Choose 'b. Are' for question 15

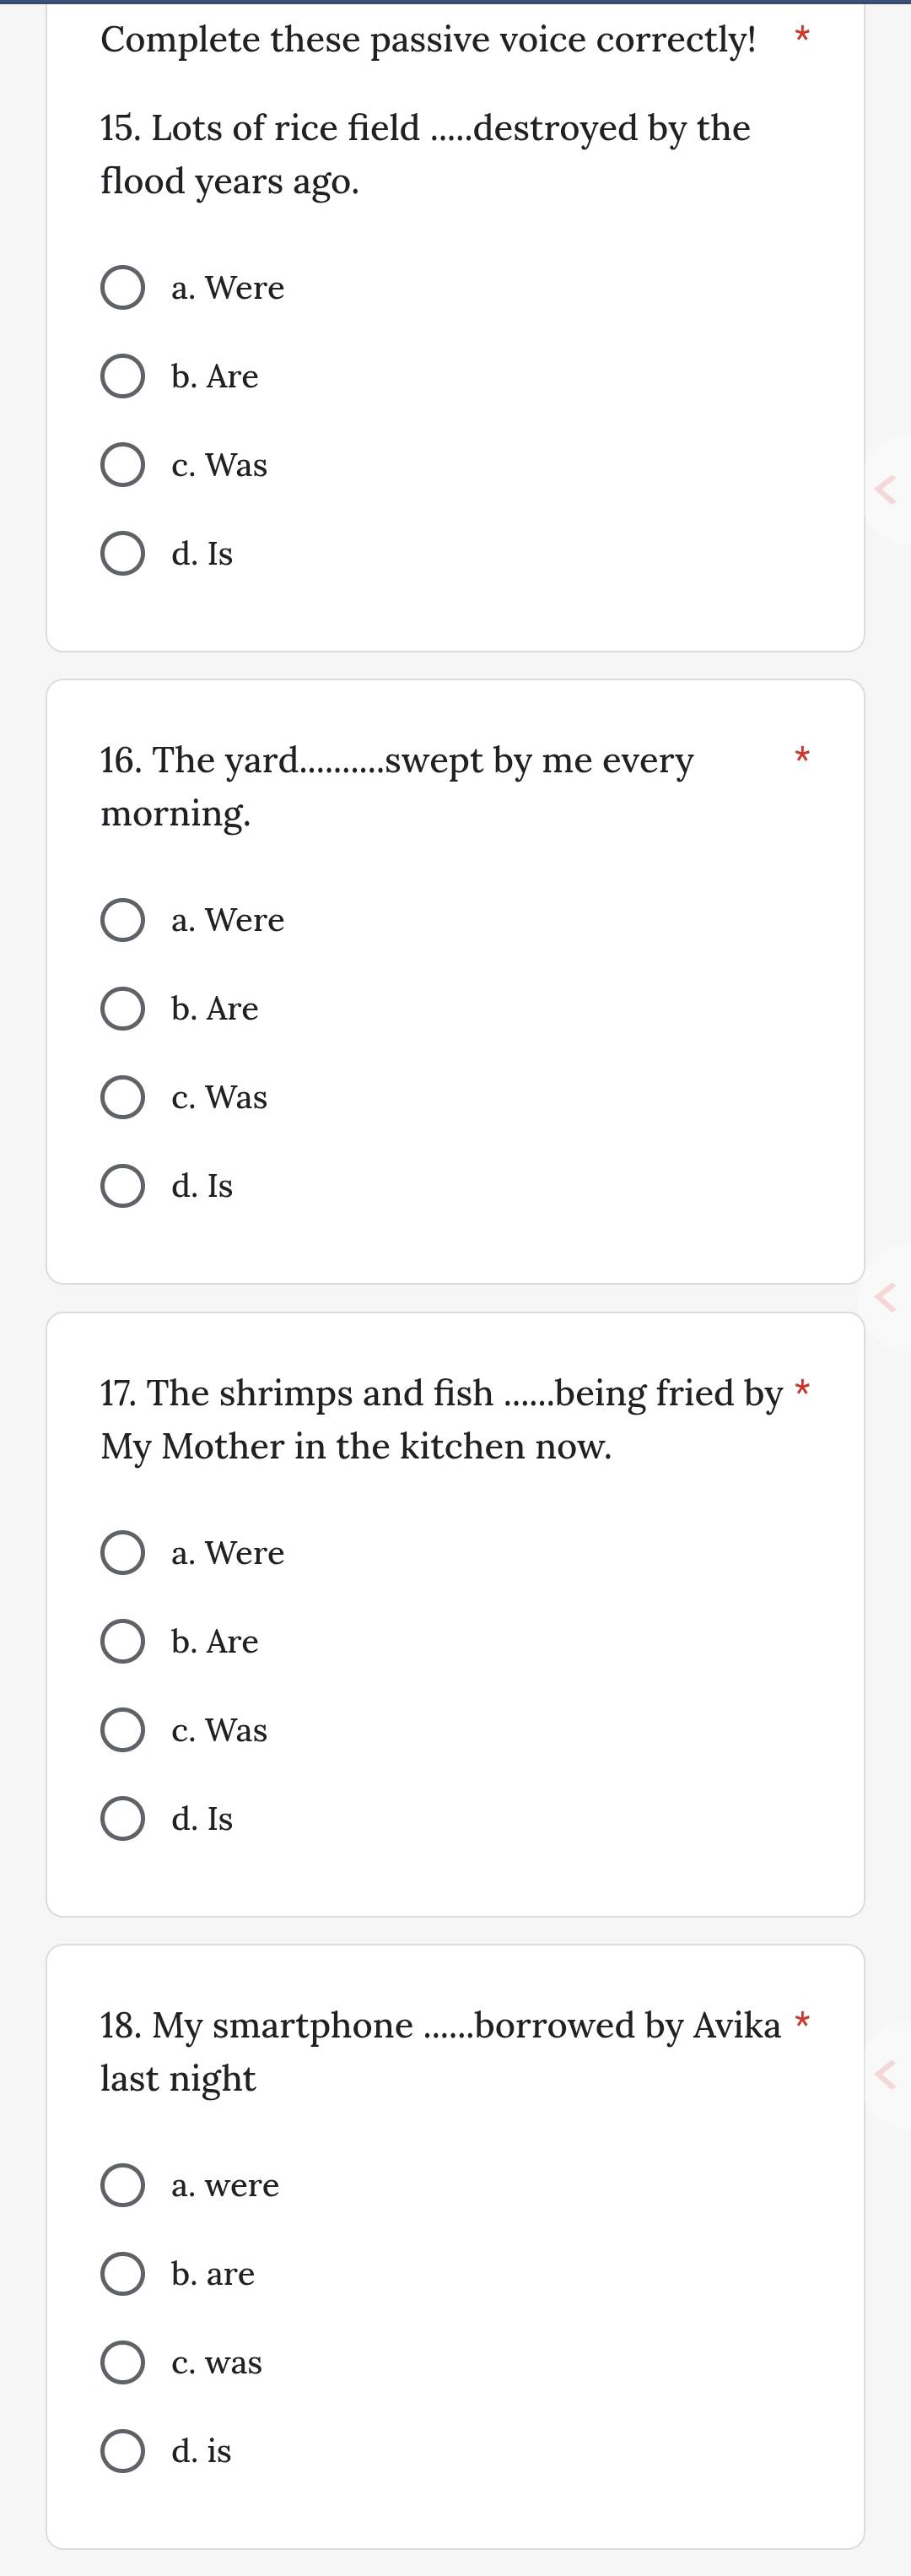123,377
